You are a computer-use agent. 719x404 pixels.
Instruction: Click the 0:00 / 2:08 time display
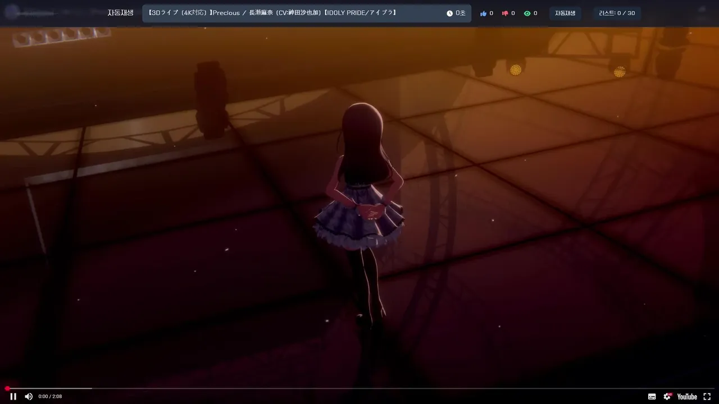pos(50,397)
